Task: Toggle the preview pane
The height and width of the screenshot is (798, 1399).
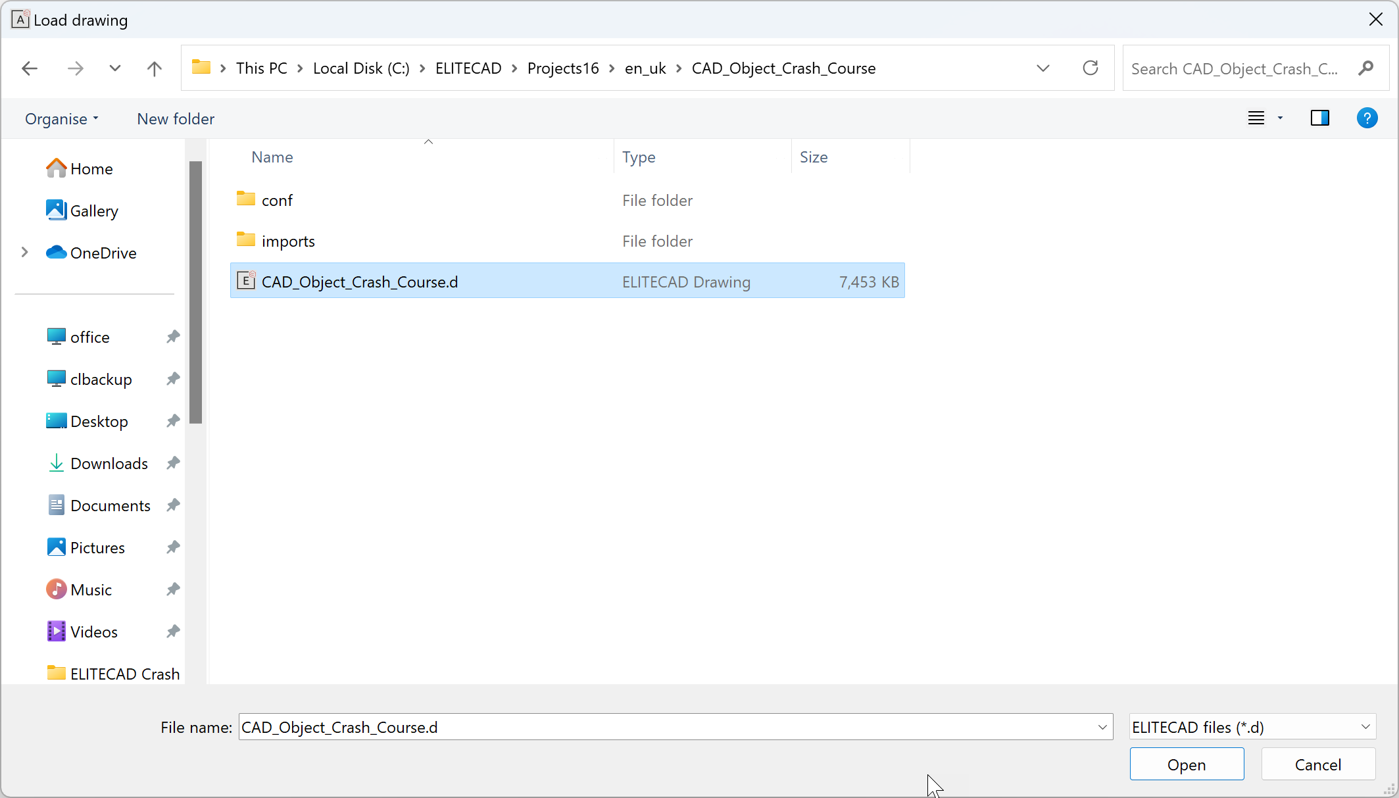Action: 1320,118
